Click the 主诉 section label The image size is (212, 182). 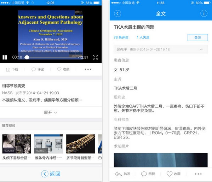pos(118,79)
